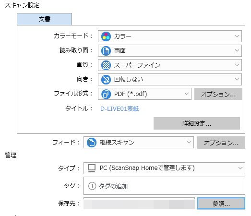251x216 pixels.
Task: Click the スーパーファイン quality grid icon
Action: coord(106,65)
